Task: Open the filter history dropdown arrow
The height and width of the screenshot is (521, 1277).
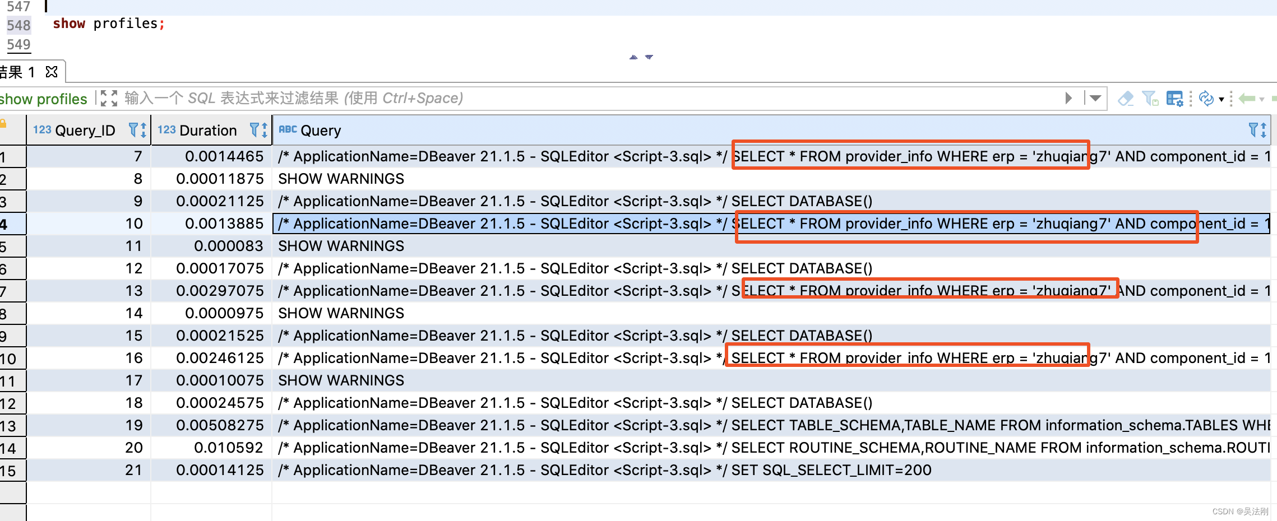Action: pos(1095,99)
